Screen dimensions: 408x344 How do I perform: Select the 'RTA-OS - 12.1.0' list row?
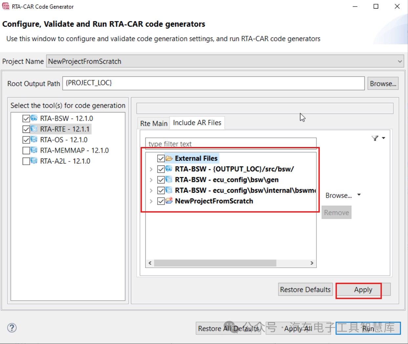pos(64,140)
